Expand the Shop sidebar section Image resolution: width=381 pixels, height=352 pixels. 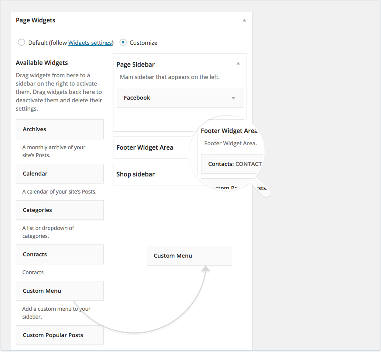136,174
